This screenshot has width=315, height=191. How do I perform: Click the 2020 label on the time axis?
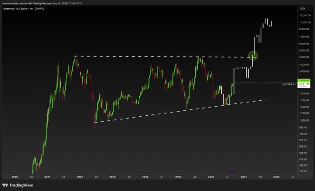[x=15, y=177]
